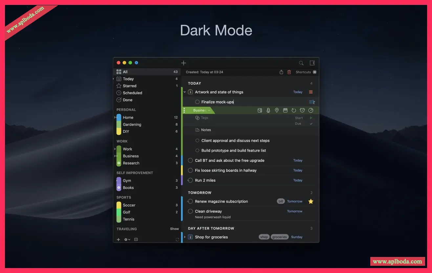Click the Today due date on Artwork task

click(298, 92)
